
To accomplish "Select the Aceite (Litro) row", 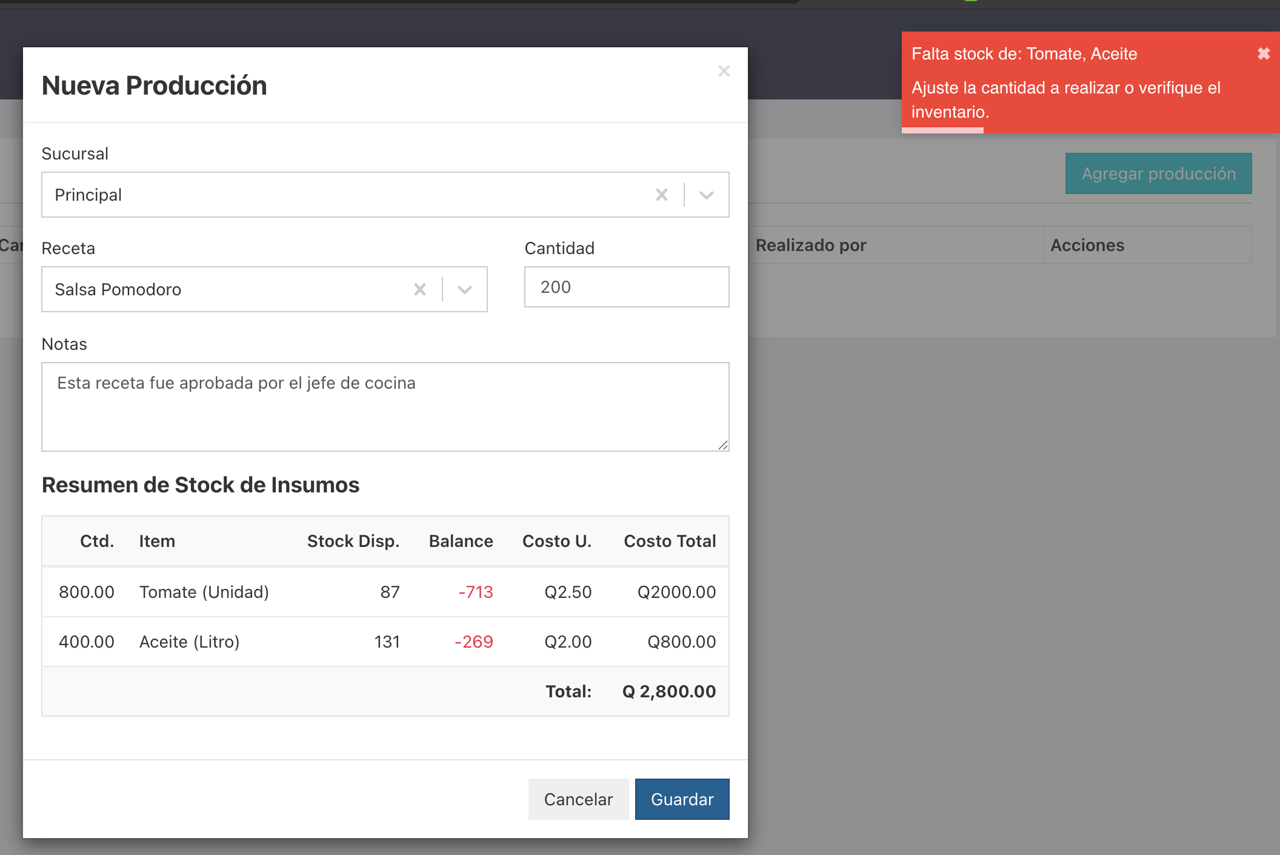I will (385, 642).
